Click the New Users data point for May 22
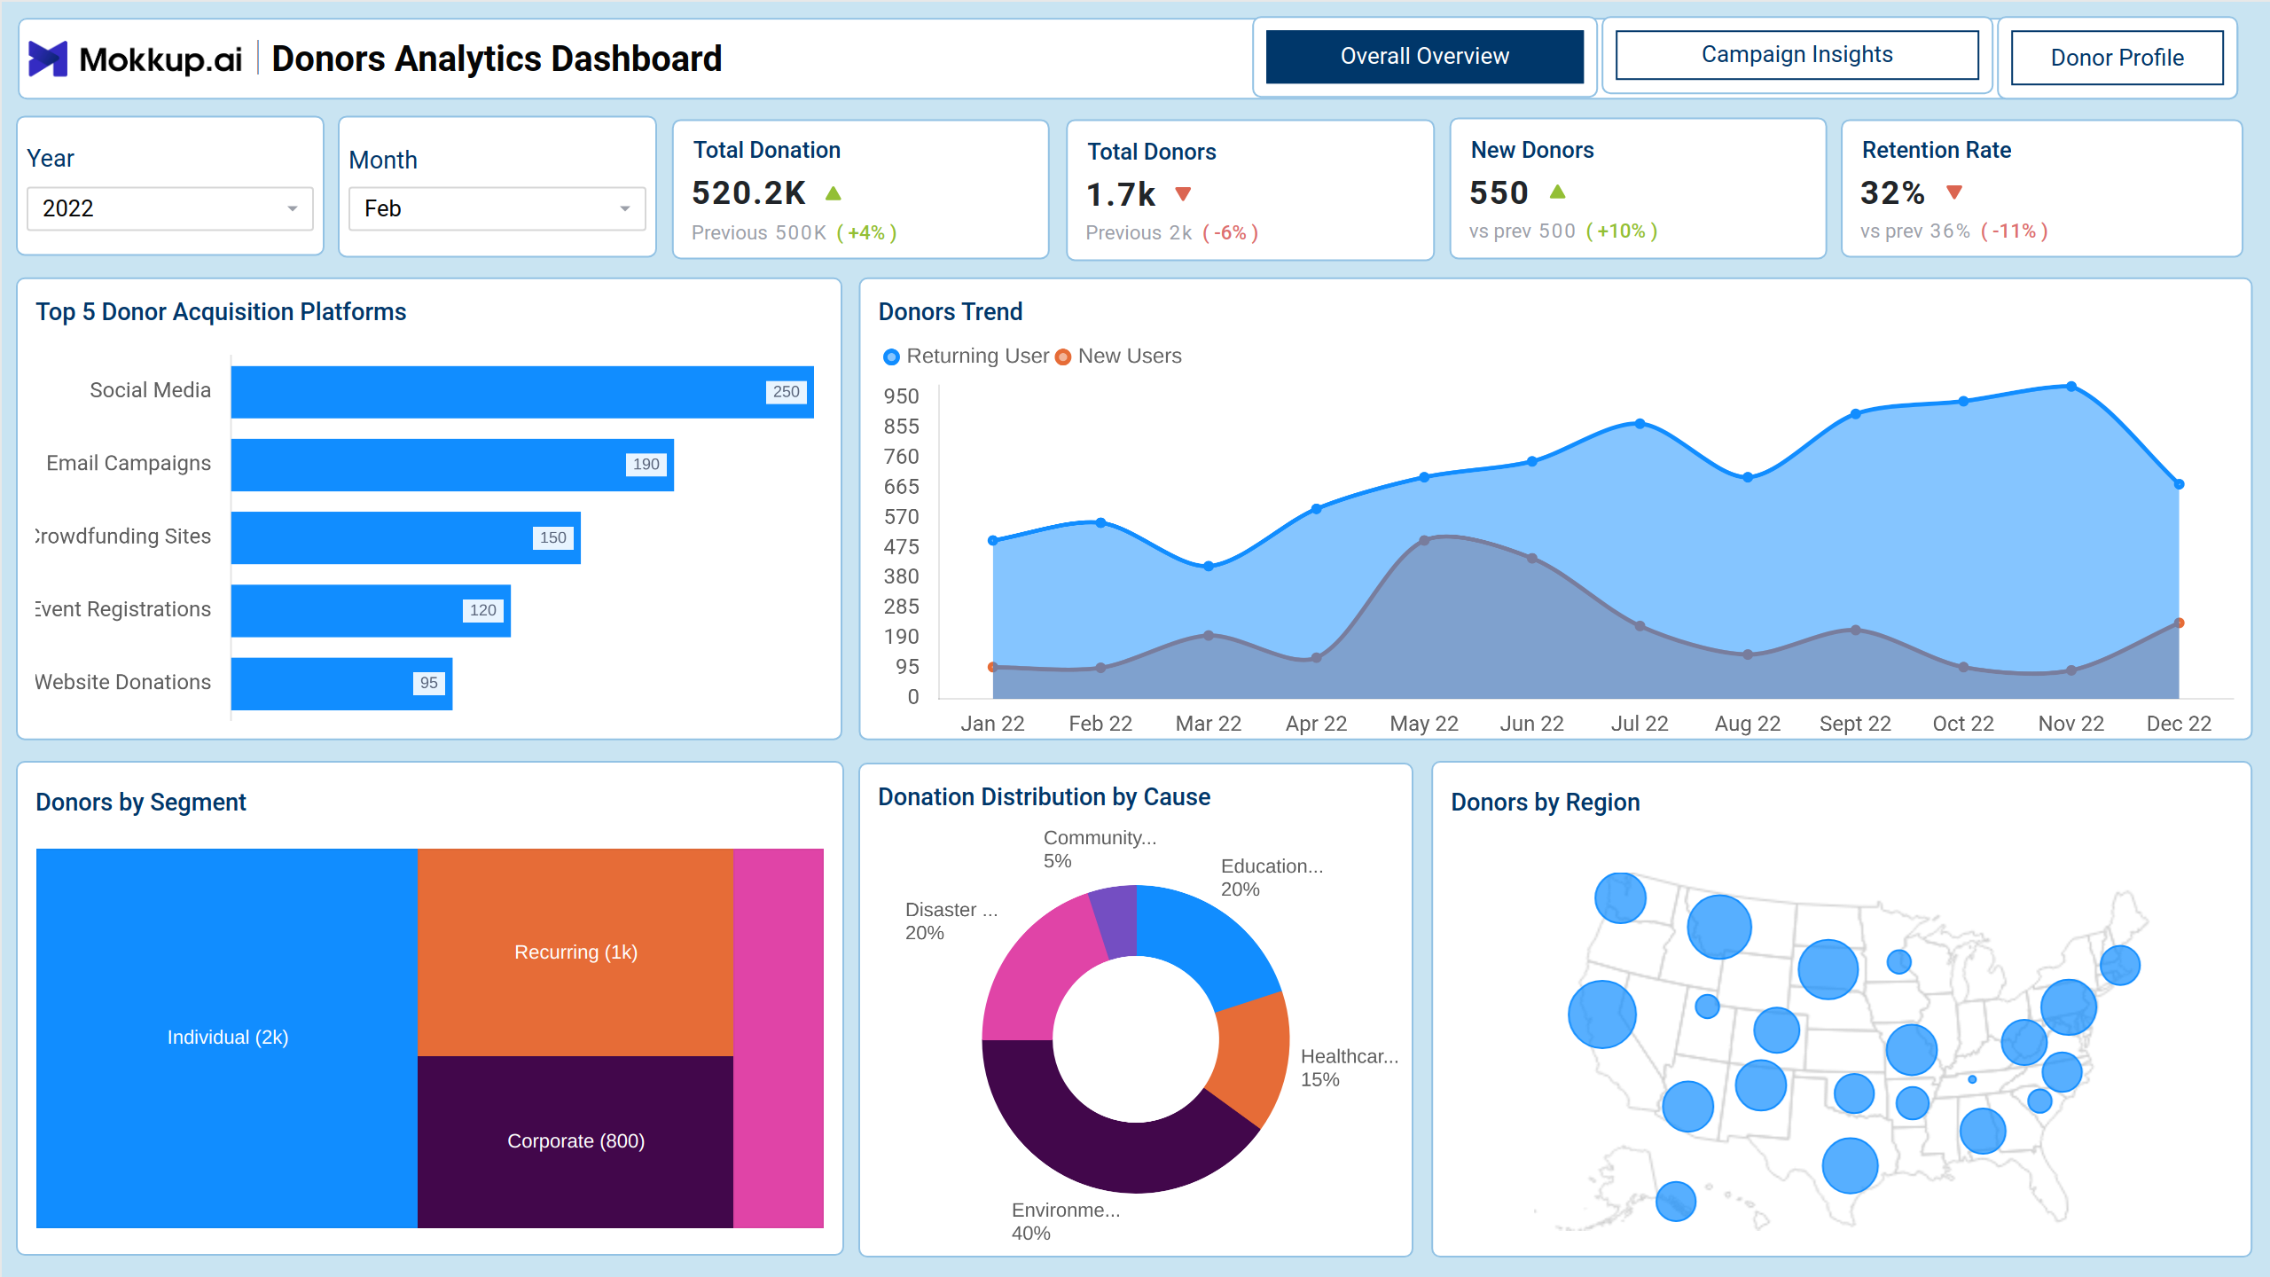The width and height of the screenshot is (2270, 1277). (x=1424, y=540)
